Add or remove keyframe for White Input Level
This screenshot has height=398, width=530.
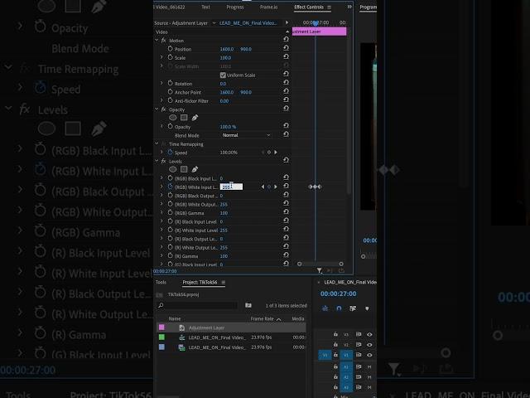click(x=269, y=187)
